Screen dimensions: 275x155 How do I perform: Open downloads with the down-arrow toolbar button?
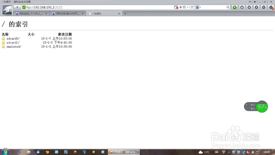tap(256, 7)
